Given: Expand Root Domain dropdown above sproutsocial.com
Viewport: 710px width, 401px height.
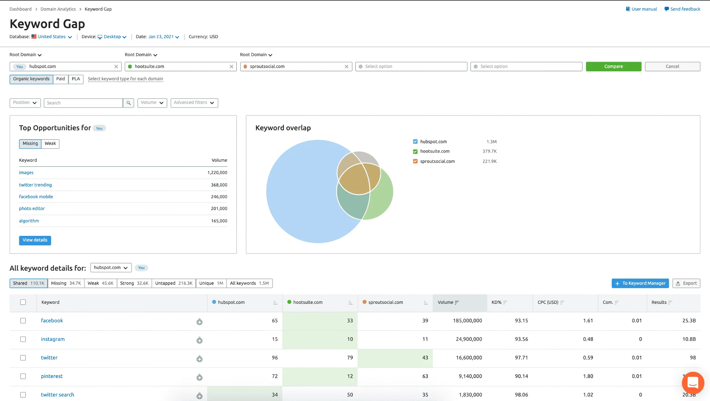Looking at the screenshot, I should (256, 55).
